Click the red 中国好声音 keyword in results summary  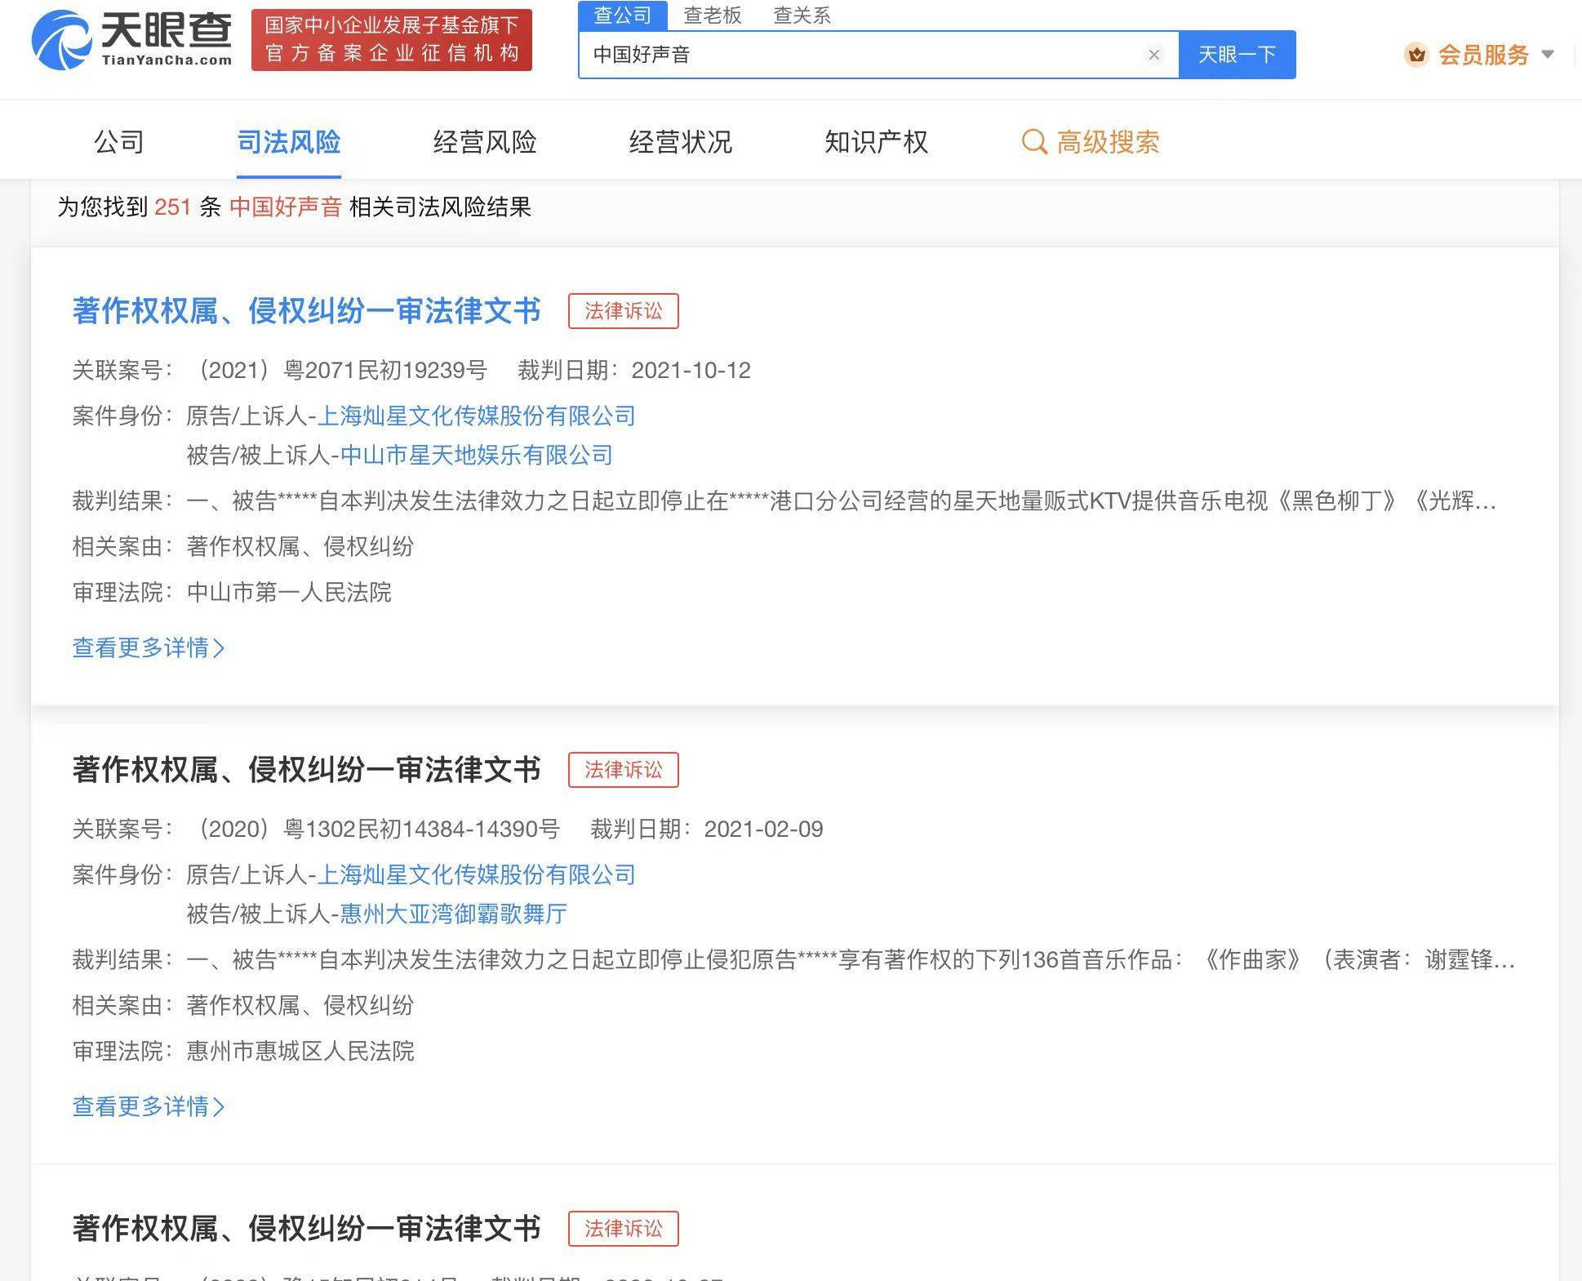[286, 207]
